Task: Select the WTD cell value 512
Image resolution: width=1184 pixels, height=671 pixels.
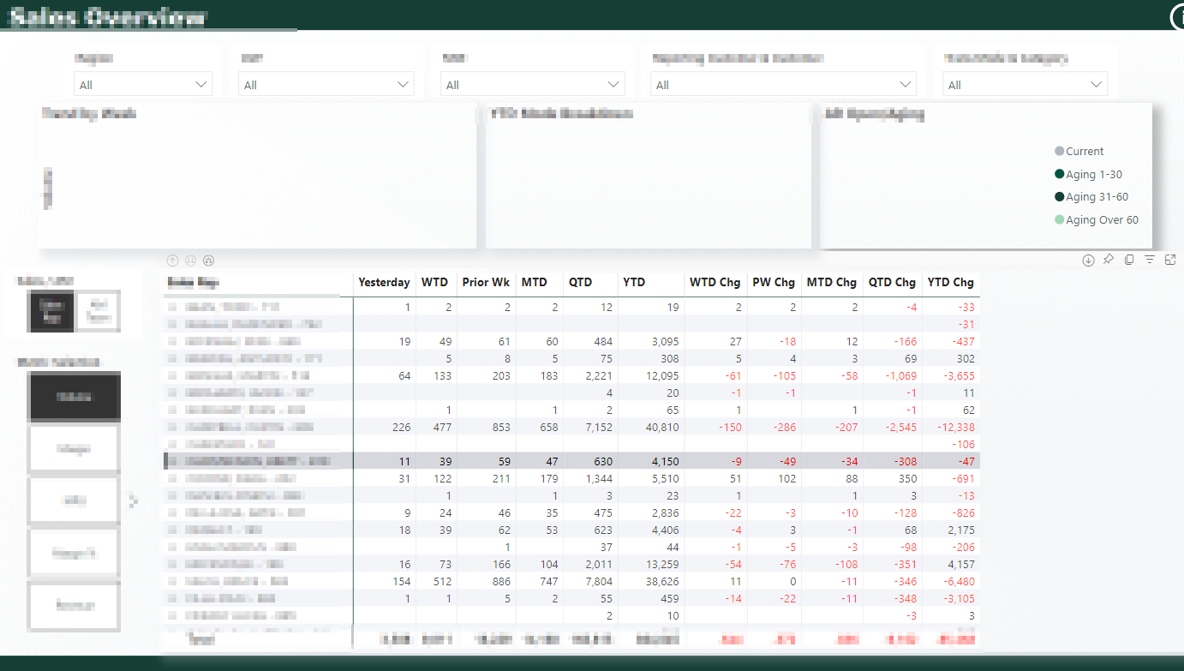Action: pyautogui.click(x=441, y=581)
